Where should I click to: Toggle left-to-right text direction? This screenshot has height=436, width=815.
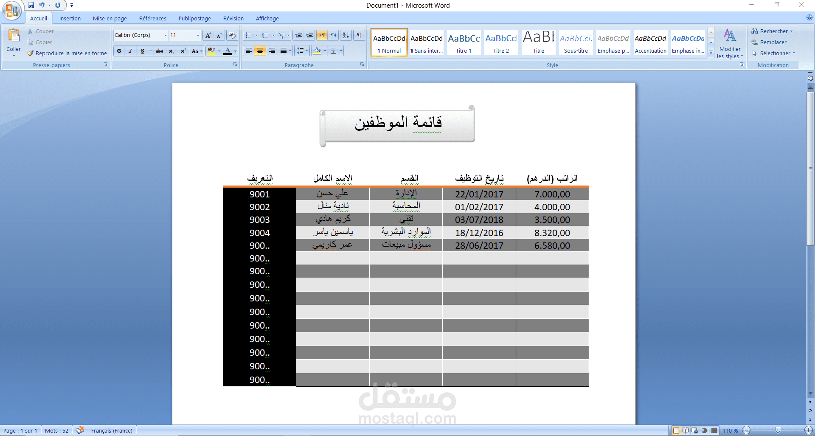(322, 35)
